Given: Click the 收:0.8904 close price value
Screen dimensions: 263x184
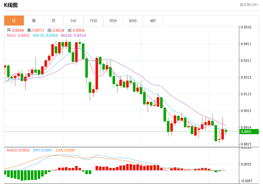Looking at the screenshot, I should (x=76, y=30).
